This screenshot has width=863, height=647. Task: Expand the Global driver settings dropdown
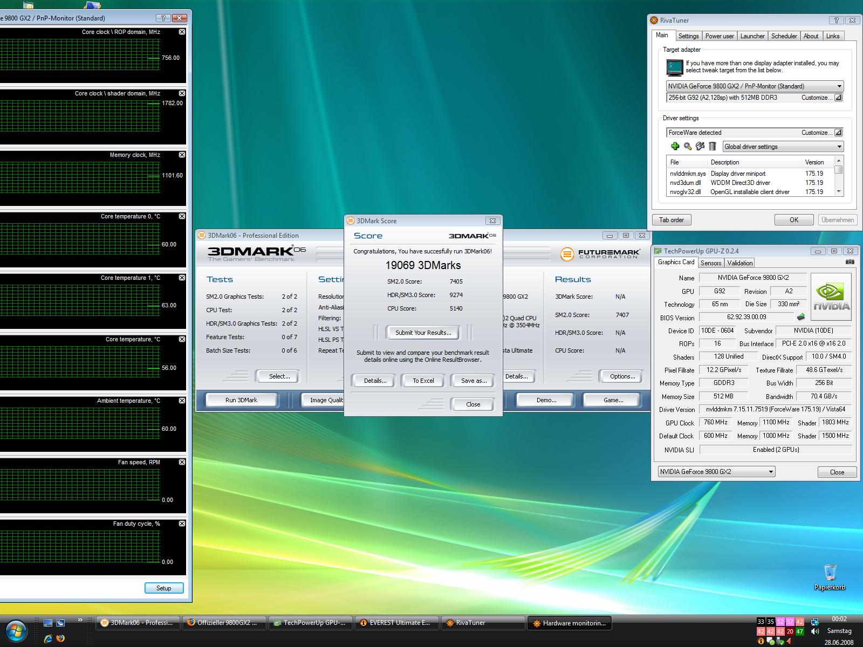click(x=839, y=147)
